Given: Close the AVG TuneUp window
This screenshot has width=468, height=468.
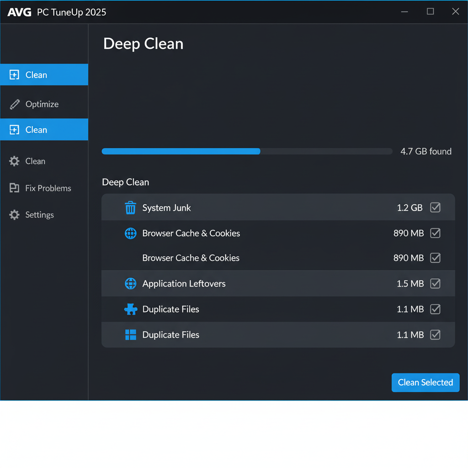Looking at the screenshot, I should coord(456,11).
